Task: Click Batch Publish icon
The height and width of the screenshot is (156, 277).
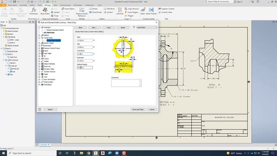Action: click(x=151, y=11)
